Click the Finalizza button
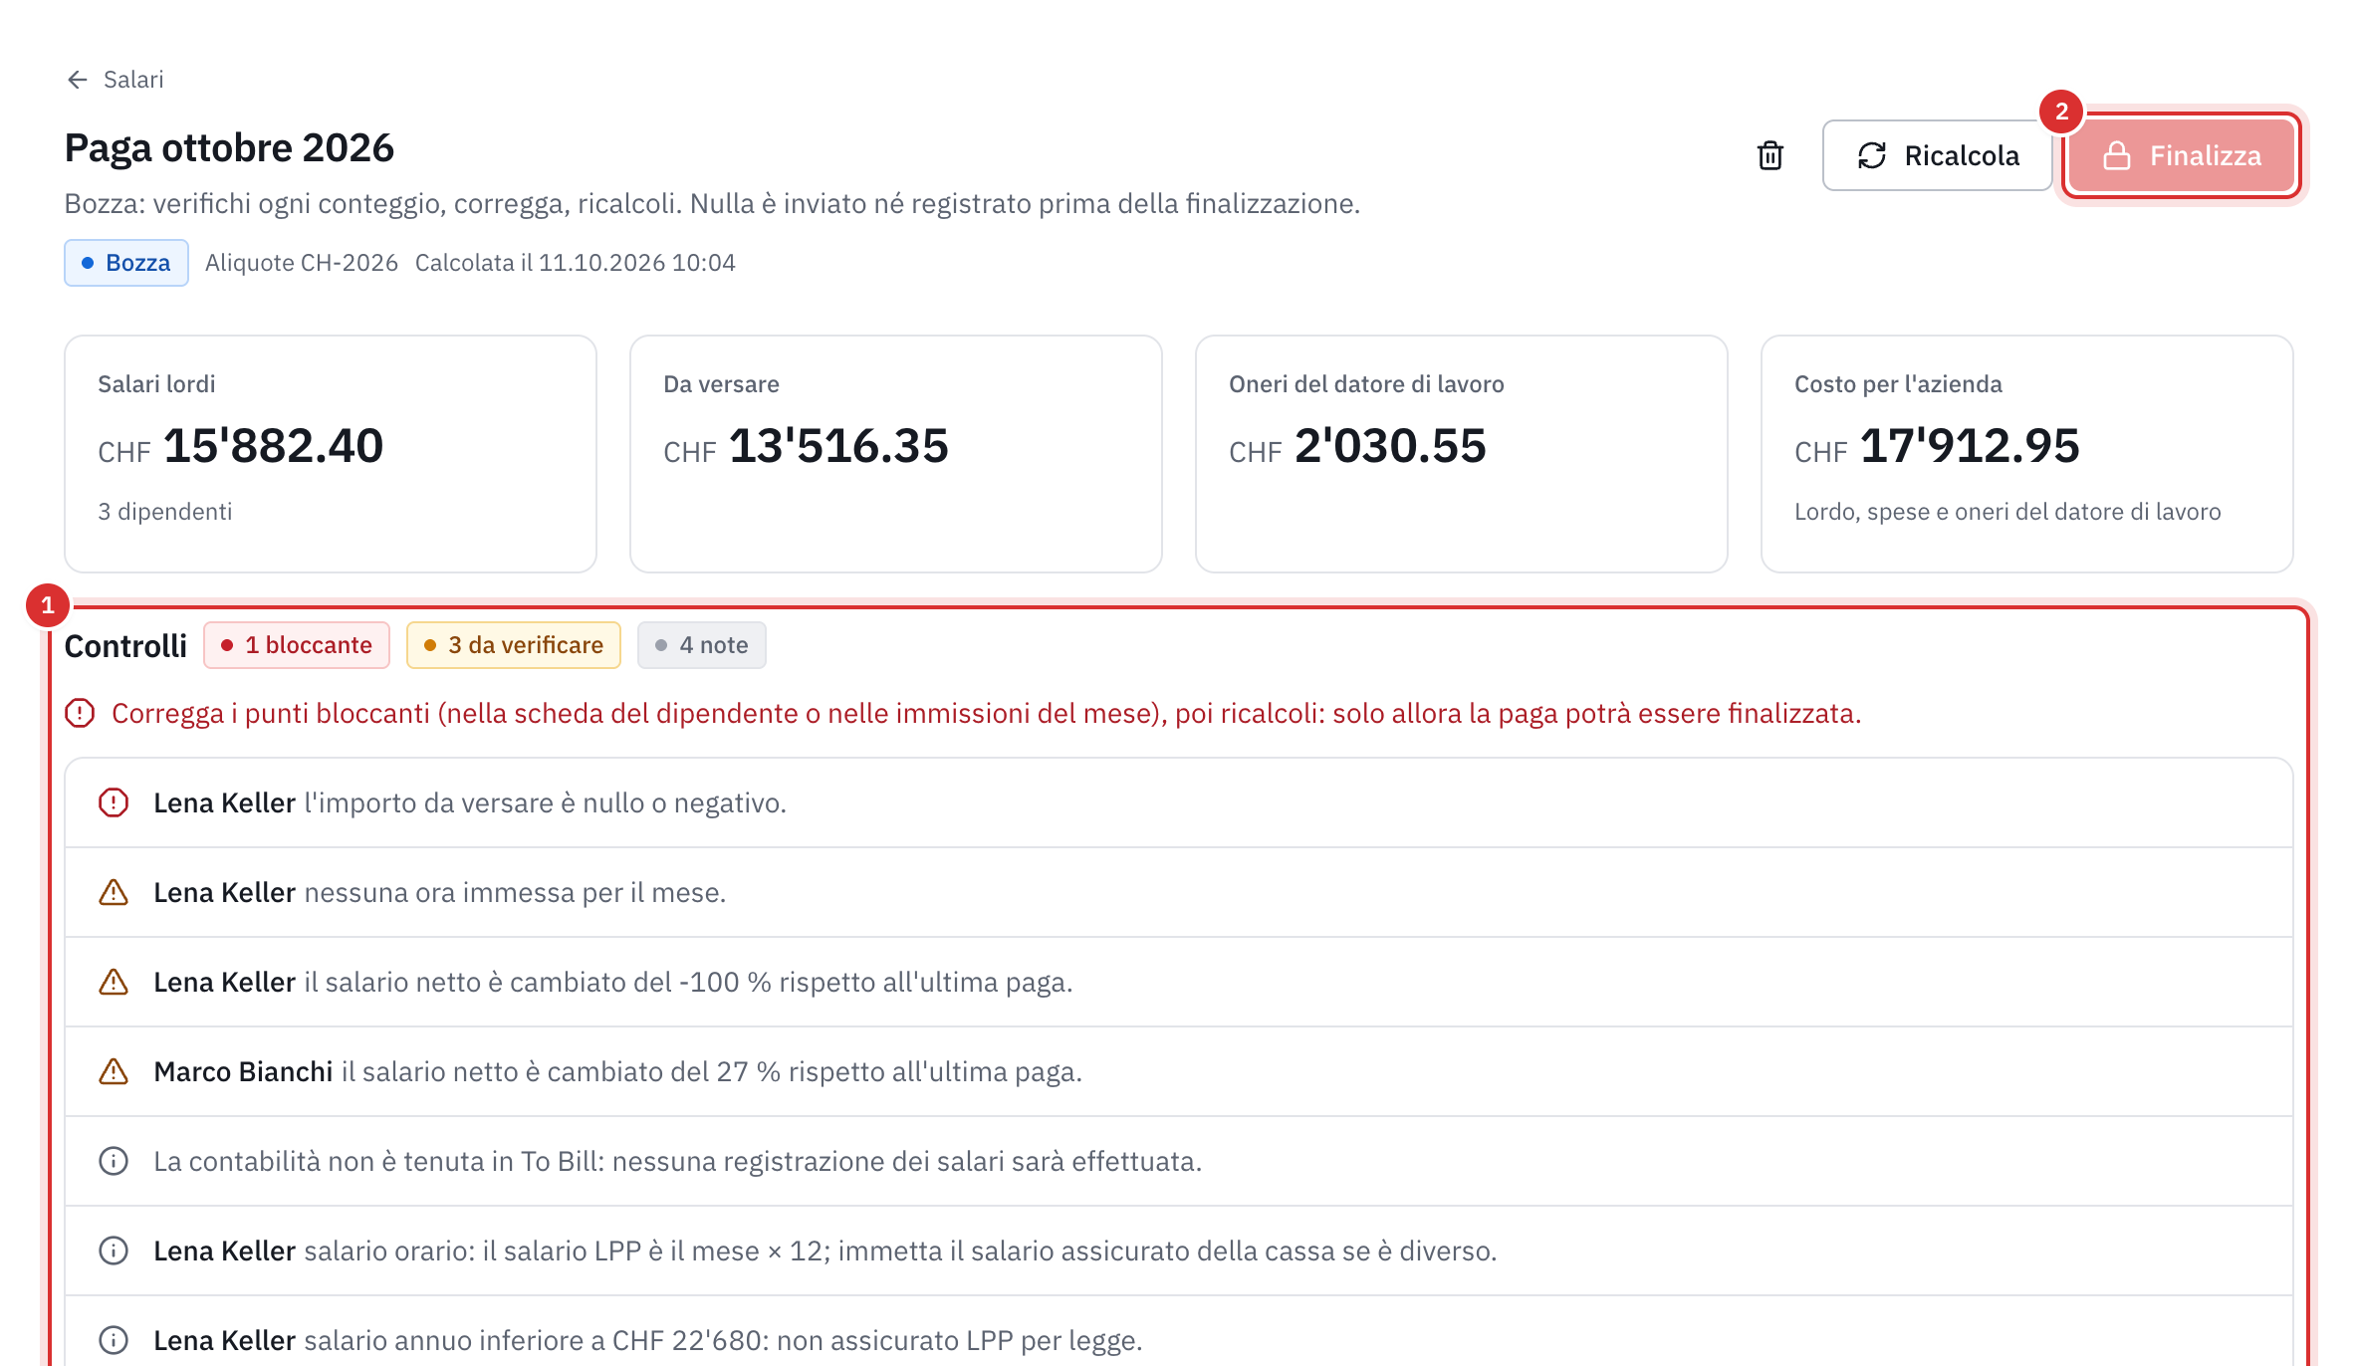Image resolution: width=2358 pixels, height=1366 pixels. [2181, 155]
